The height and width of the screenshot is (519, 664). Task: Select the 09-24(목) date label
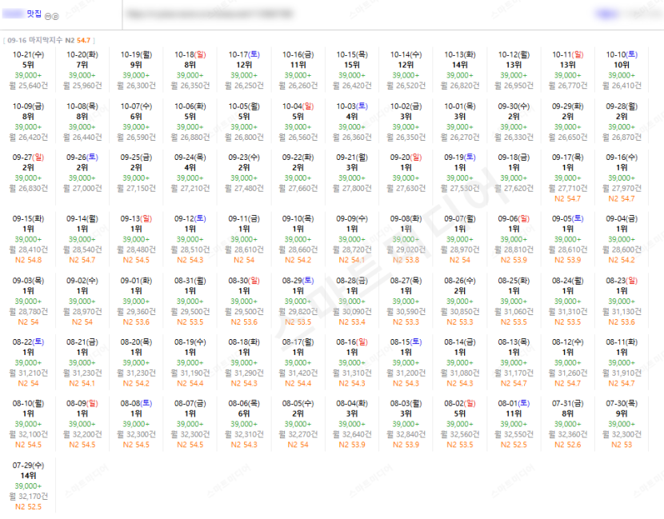pos(190,158)
